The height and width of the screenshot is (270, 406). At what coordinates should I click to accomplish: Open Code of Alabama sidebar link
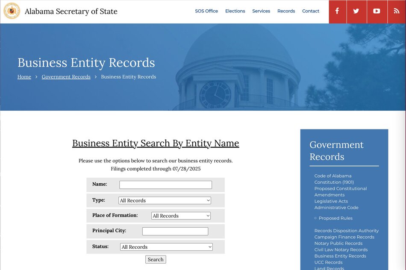pos(333,176)
